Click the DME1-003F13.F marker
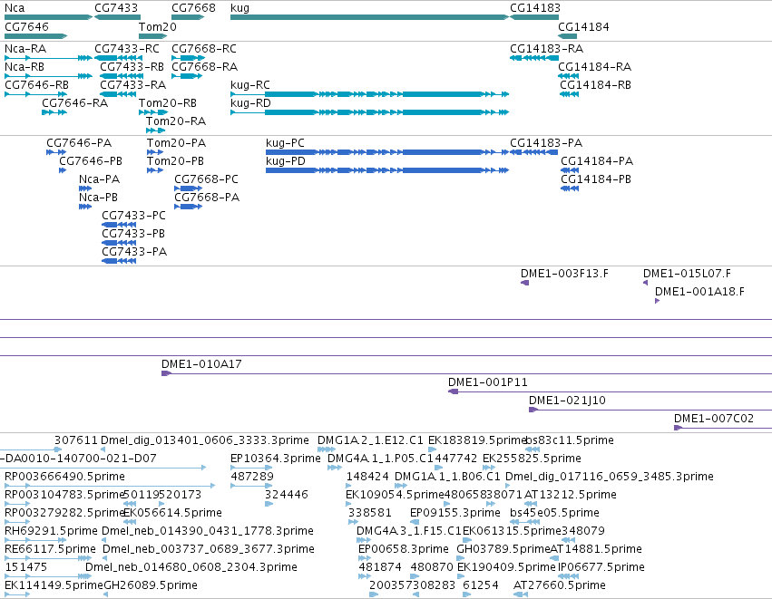This screenshot has width=772, height=599. 525,283
